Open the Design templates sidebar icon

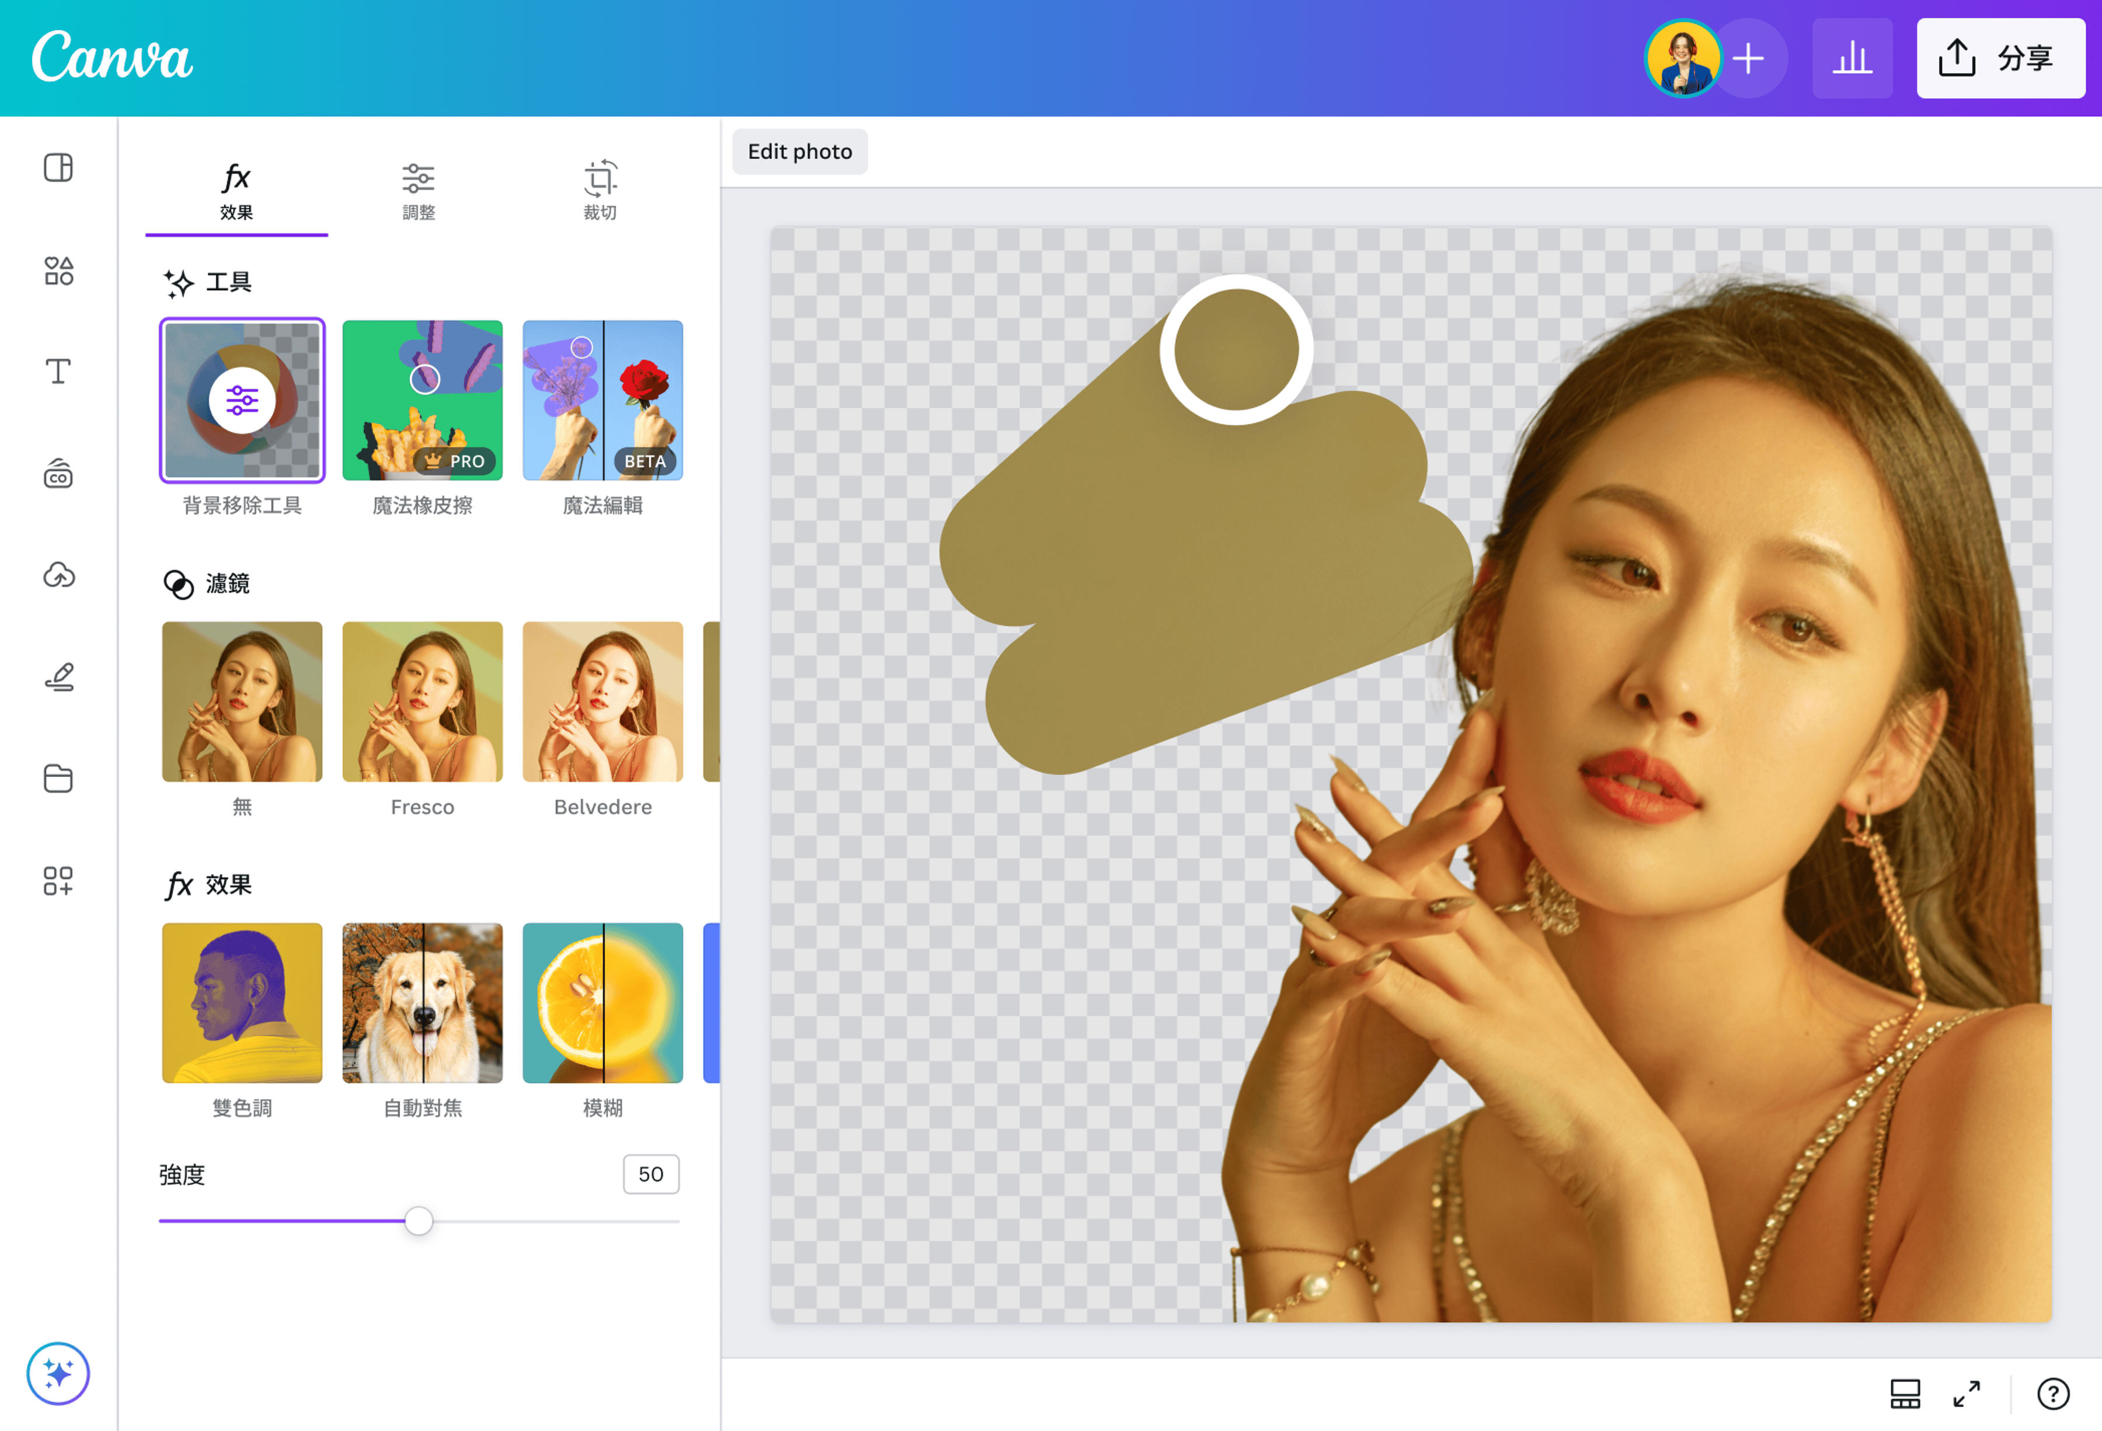(58, 168)
